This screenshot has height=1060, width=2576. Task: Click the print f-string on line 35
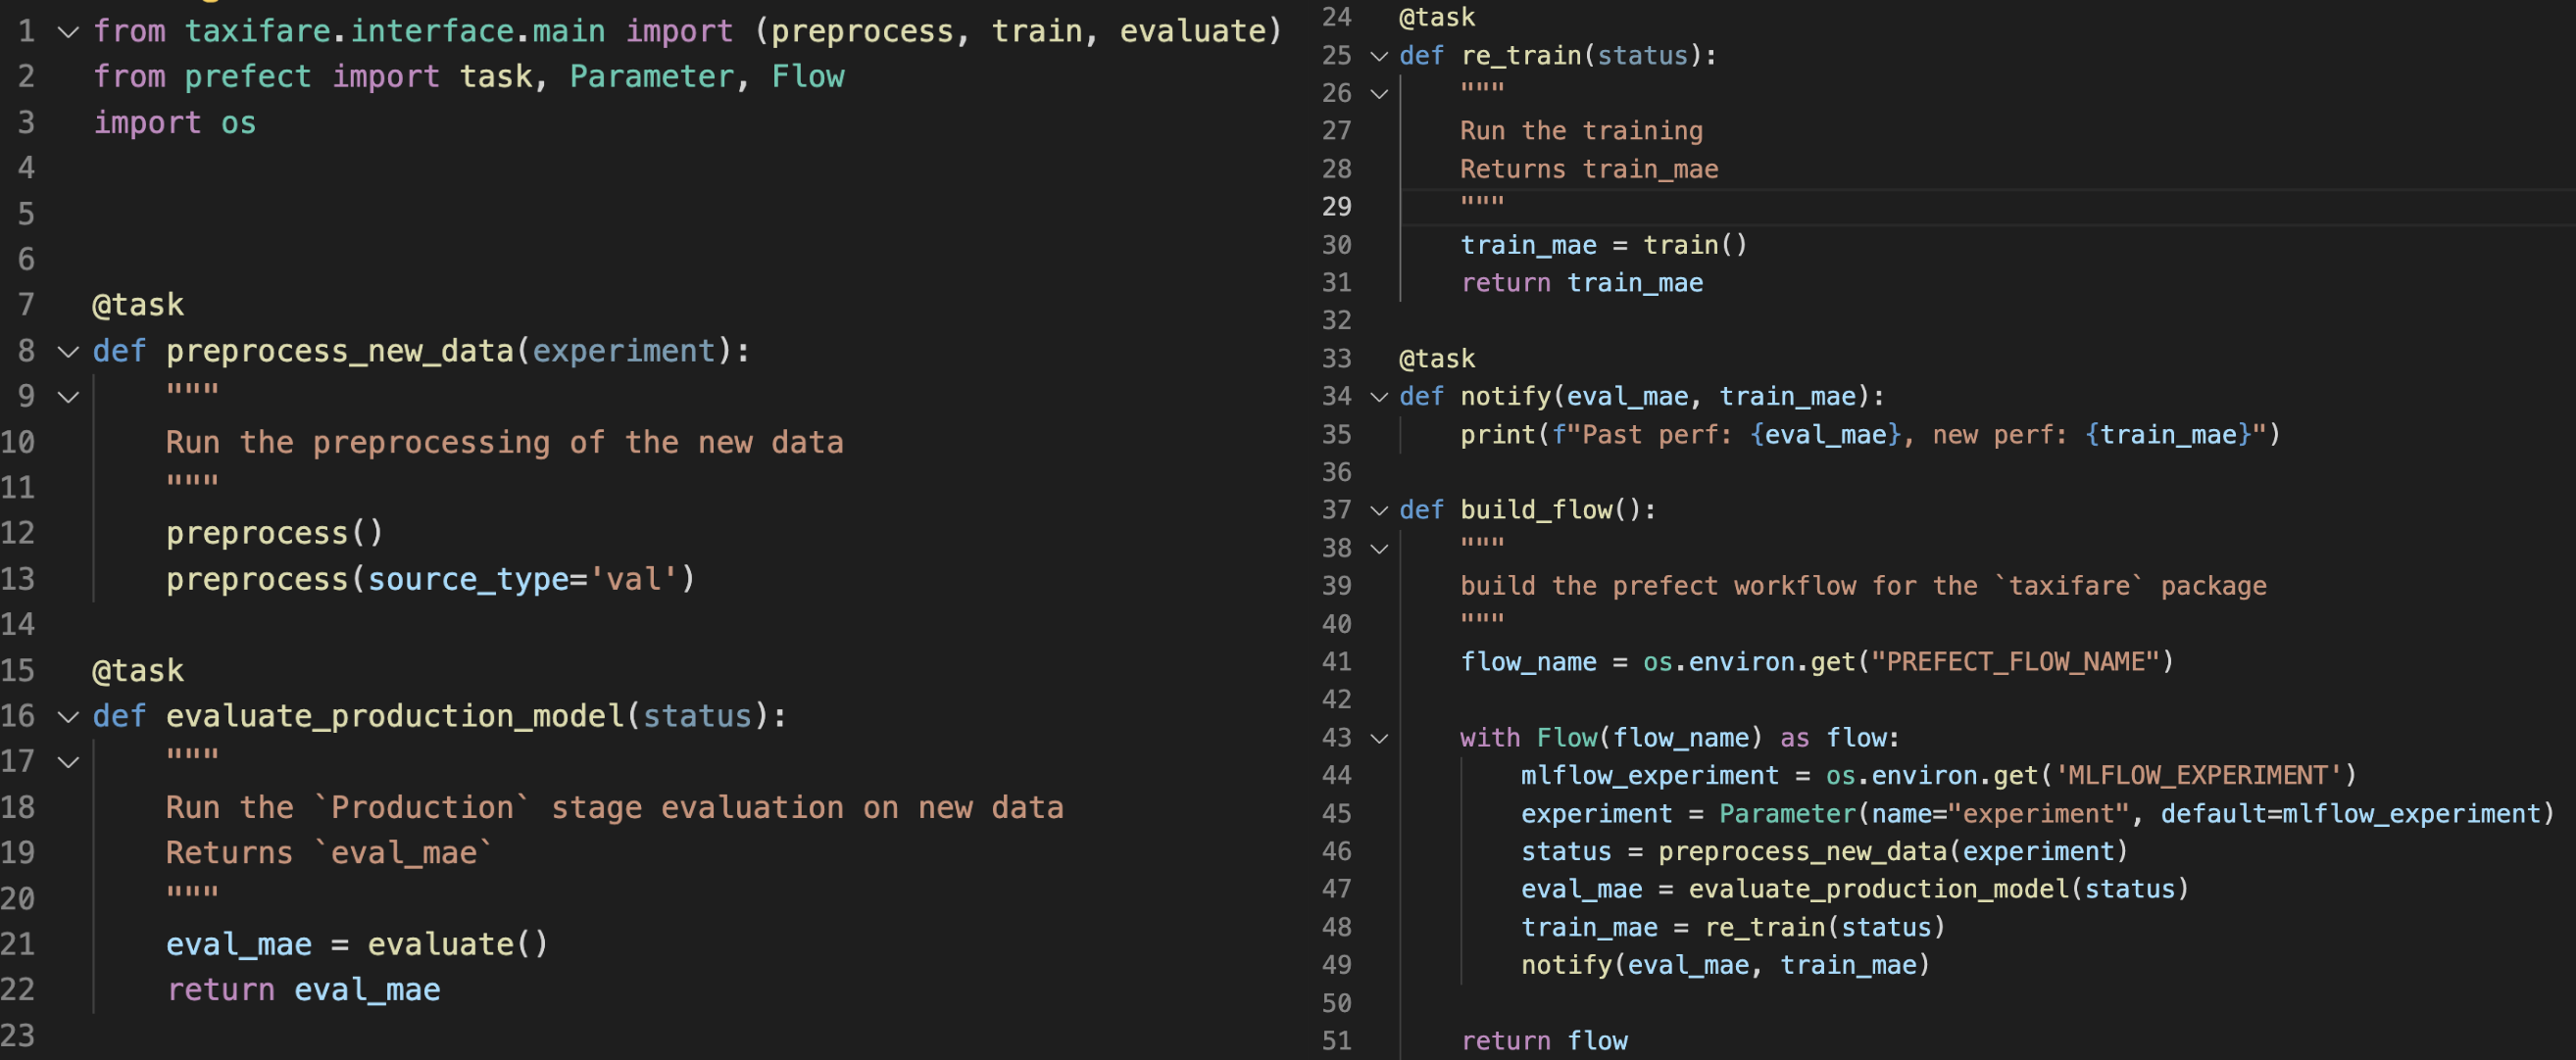1910,436
